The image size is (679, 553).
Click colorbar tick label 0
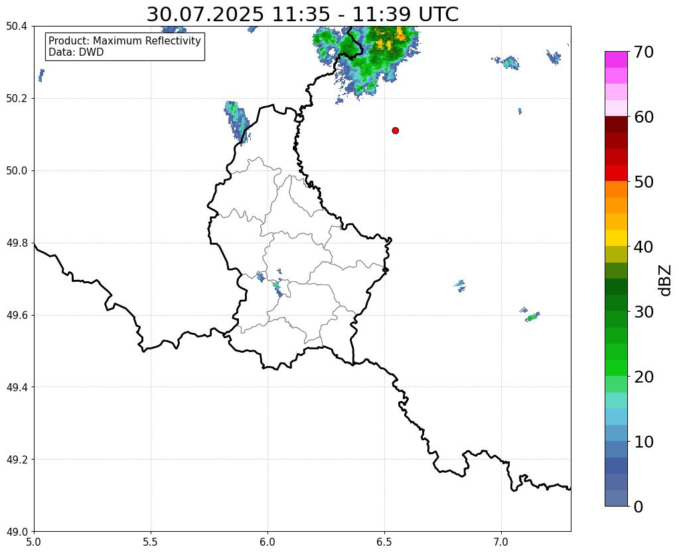click(x=639, y=507)
